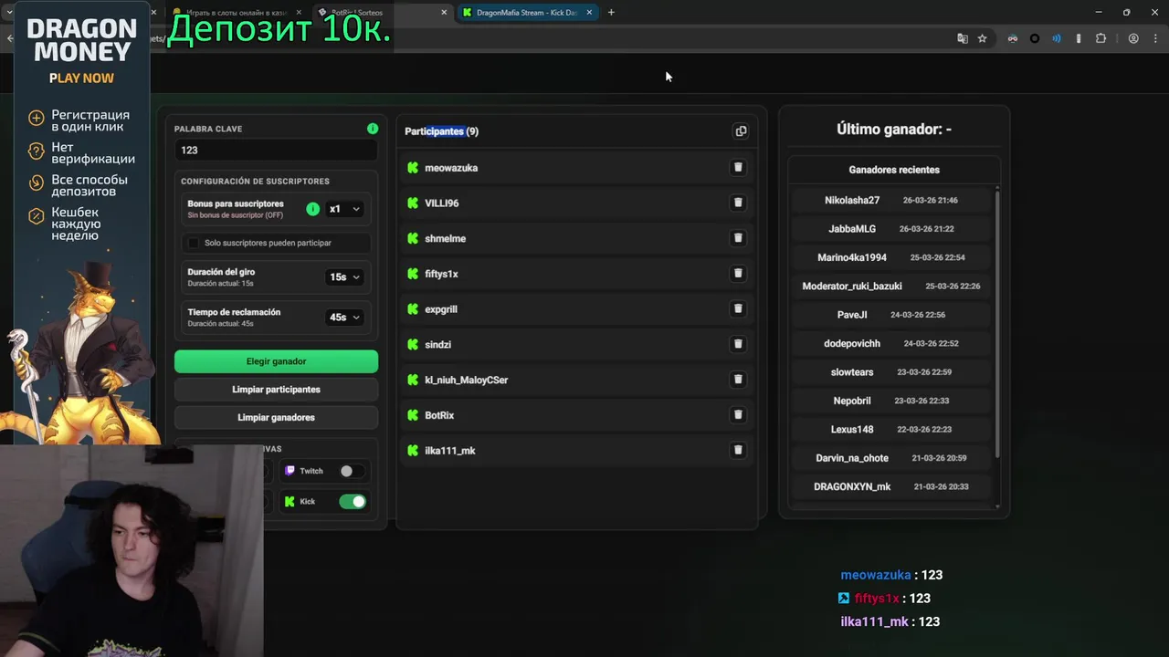Click Limpiar ganadores button
The width and height of the screenshot is (1169, 657).
276,418
